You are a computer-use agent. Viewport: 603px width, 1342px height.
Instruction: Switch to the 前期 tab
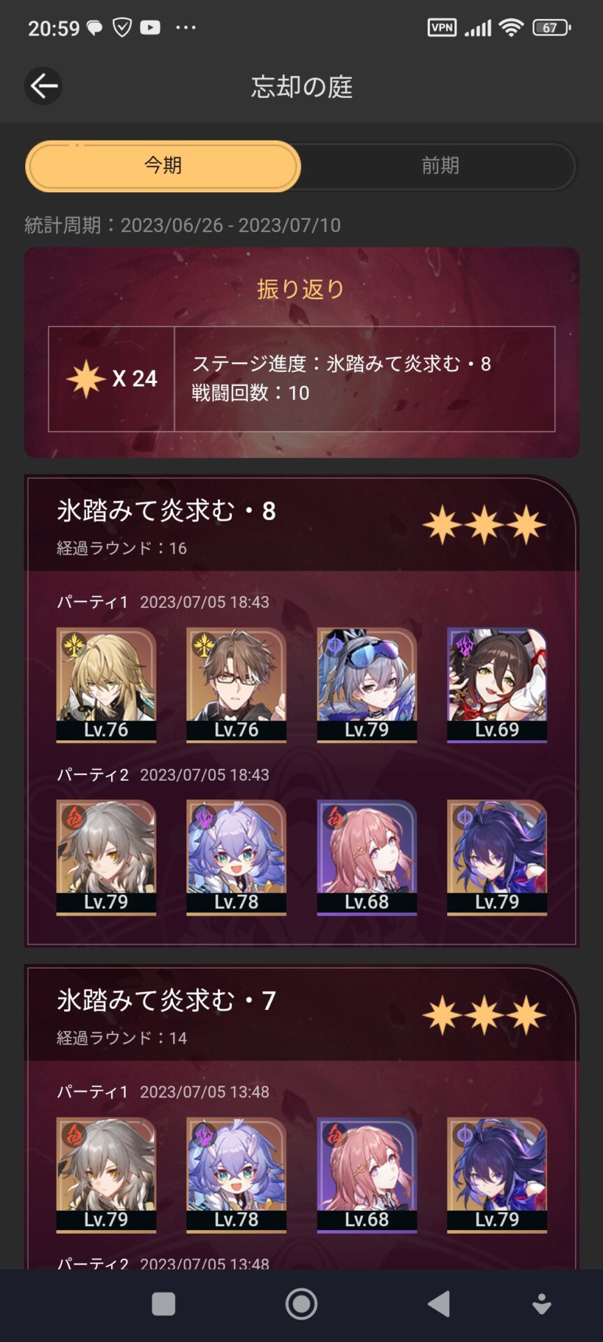pos(440,166)
